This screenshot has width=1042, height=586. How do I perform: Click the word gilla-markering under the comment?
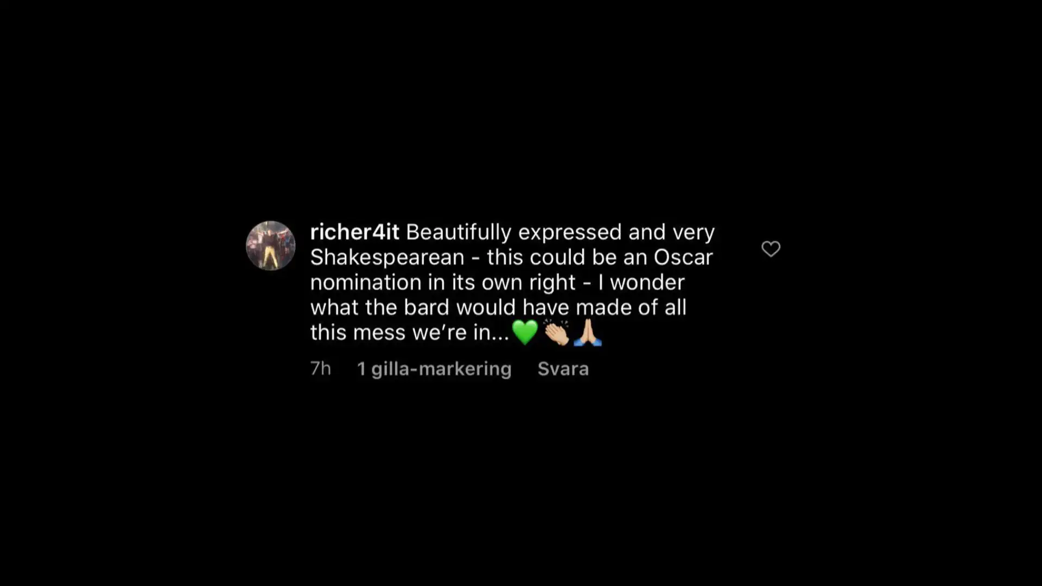(x=441, y=369)
